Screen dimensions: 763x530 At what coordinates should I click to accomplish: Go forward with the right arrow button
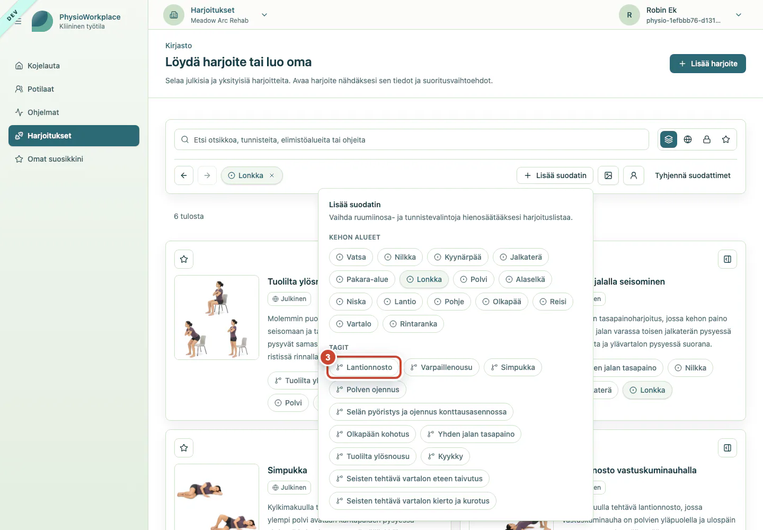[207, 175]
